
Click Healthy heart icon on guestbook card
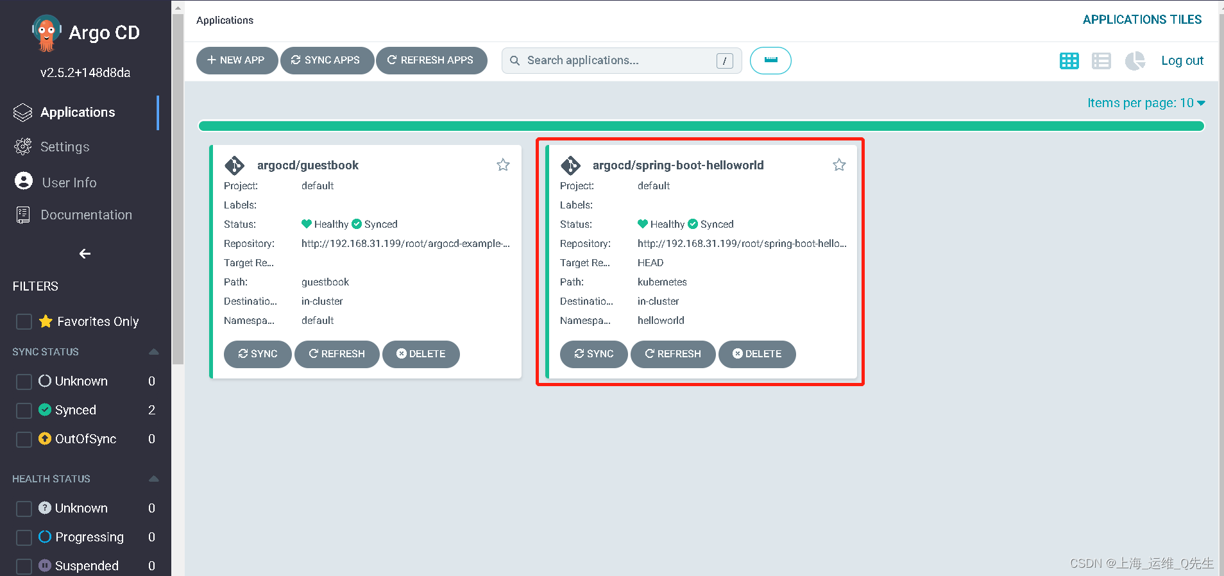[x=307, y=224]
